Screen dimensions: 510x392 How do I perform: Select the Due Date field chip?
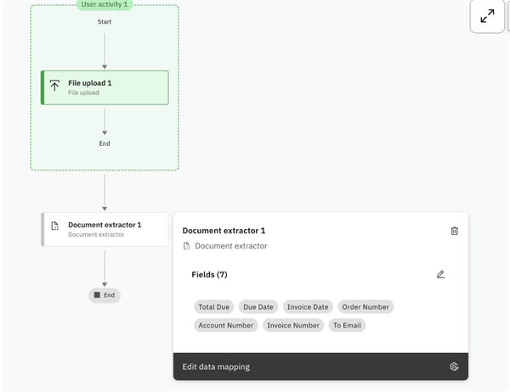(258, 307)
